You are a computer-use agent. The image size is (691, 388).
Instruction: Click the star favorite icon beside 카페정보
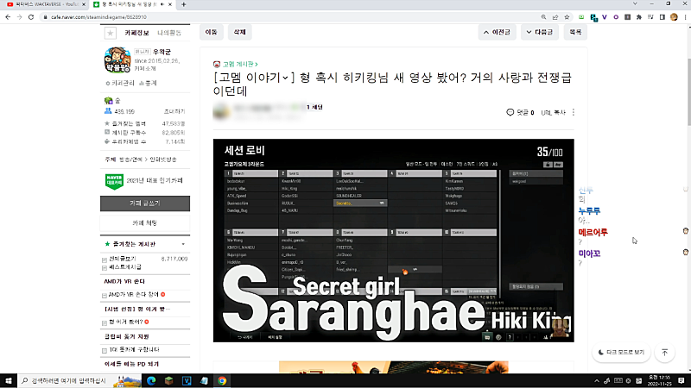click(x=110, y=34)
